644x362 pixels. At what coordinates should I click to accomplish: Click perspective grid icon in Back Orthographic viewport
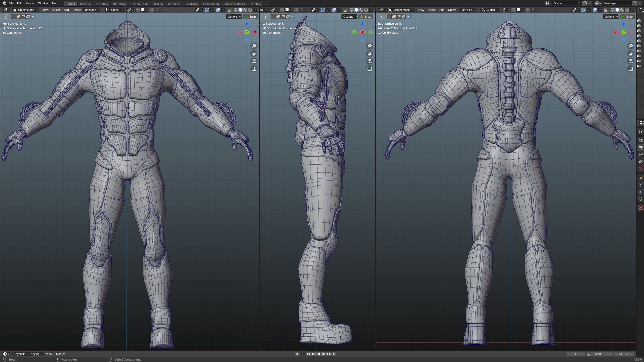pyautogui.click(x=631, y=69)
